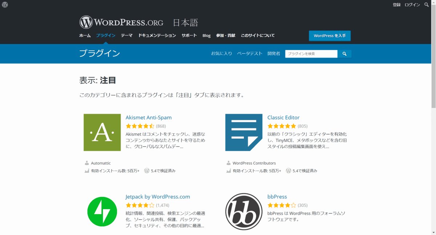The height and width of the screenshot is (235, 436).
Task: Click the page vertical scrollbar thumb
Action: (433, 57)
